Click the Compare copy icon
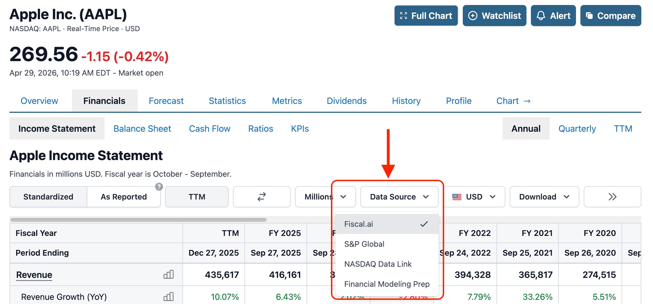This screenshot has width=653, height=304. [589, 16]
